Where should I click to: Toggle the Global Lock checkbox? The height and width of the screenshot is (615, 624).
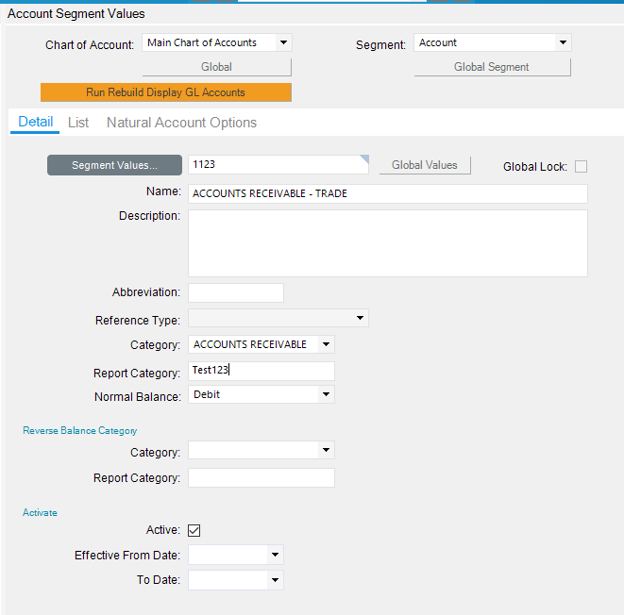[x=581, y=167]
